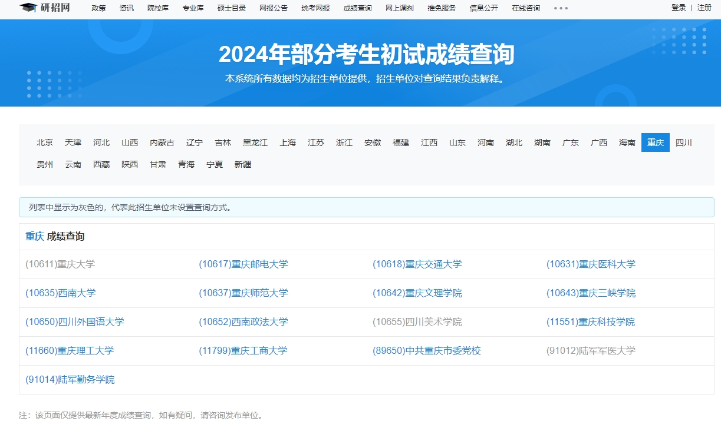
Task: Go to 统考网报 page
Action: pyautogui.click(x=315, y=8)
